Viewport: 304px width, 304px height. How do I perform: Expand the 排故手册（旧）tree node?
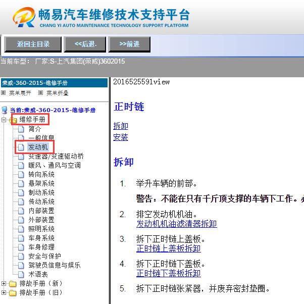click(4, 292)
